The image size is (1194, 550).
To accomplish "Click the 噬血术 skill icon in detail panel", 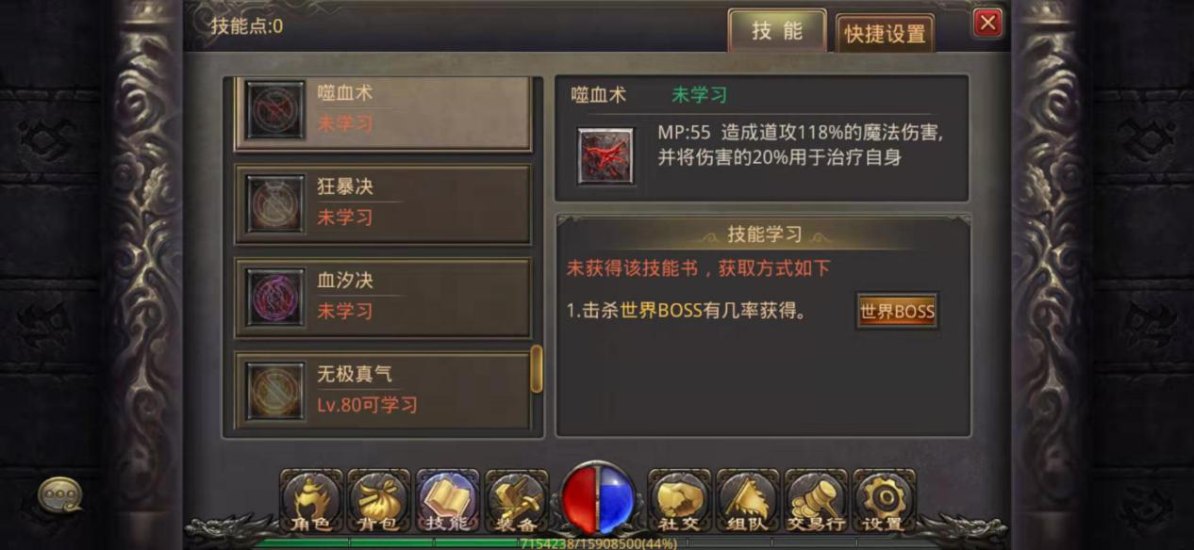I will [605, 155].
